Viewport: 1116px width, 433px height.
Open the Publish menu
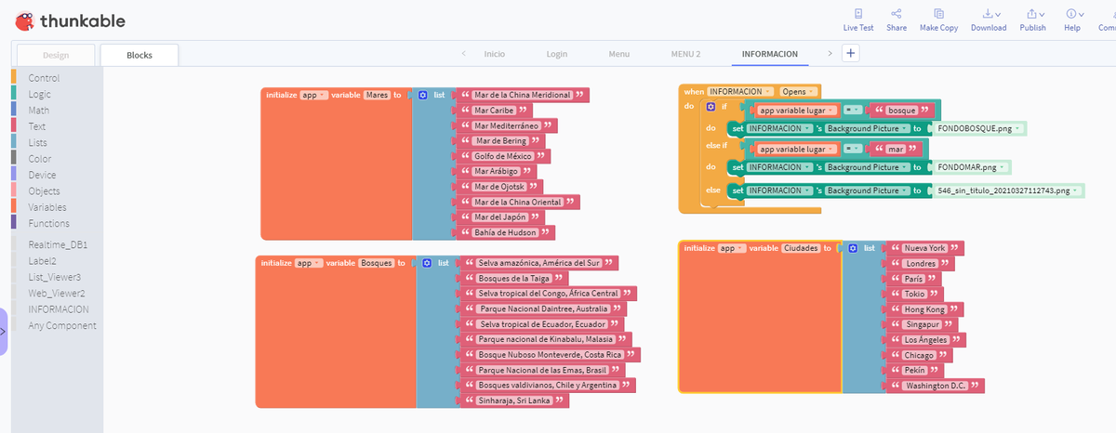pos(1032,20)
